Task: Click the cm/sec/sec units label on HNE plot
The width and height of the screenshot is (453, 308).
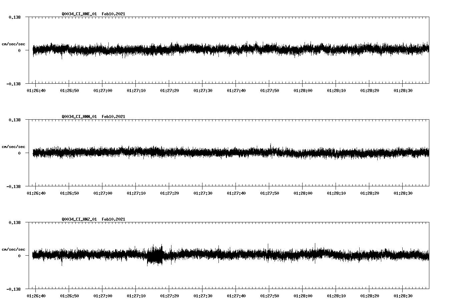Action: [x=14, y=44]
